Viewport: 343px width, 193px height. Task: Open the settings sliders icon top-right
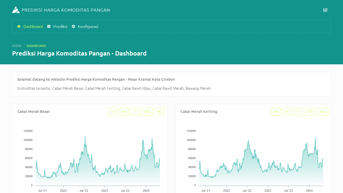tap(325, 10)
